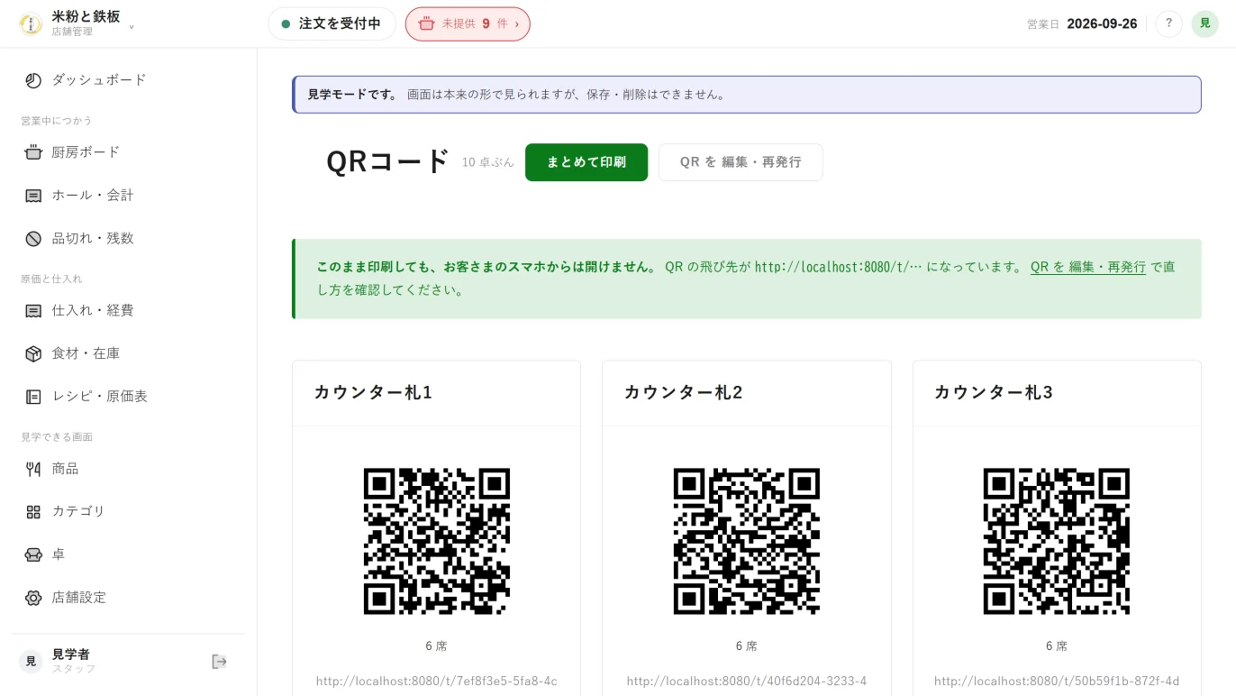
Task: Open the 未提供 9 件 chevron
Action: [x=516, y=24]
